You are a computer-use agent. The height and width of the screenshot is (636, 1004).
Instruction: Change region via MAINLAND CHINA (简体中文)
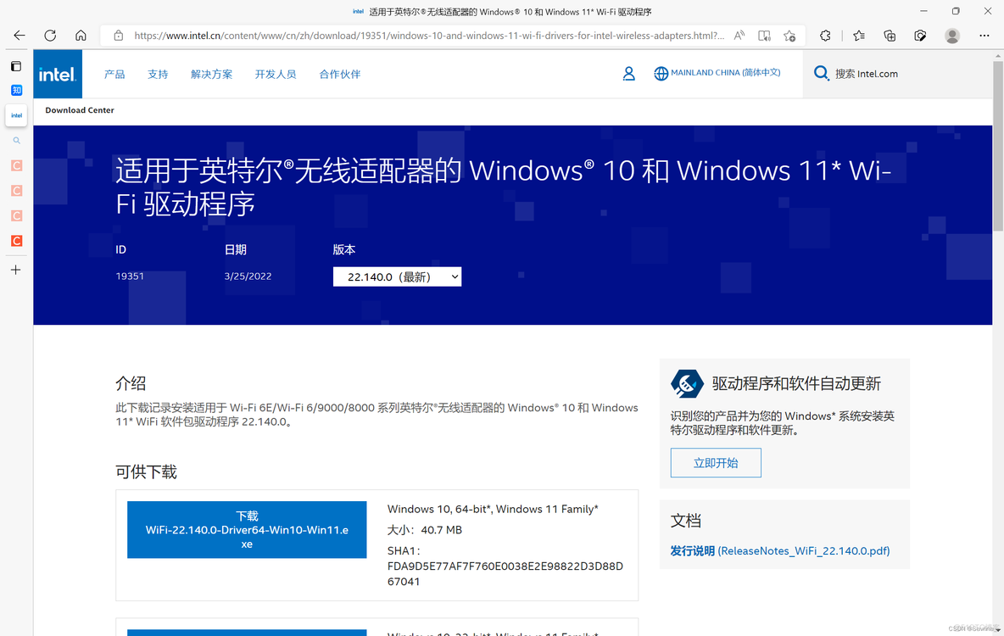(726, 73)
